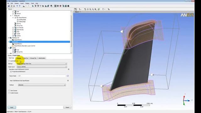Open the Absolute method dropdown
This screenshot has height=113, width=201.
(x=42, y=85)
